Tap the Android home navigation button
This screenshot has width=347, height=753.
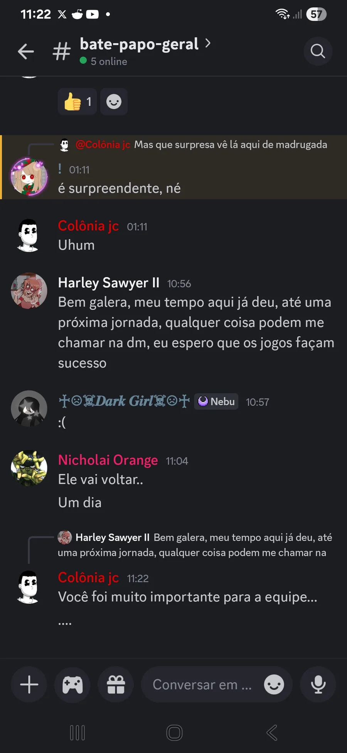(174, 733)
